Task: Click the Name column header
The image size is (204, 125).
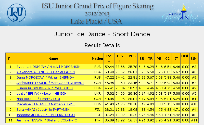Action: click(x=53, y=58)
